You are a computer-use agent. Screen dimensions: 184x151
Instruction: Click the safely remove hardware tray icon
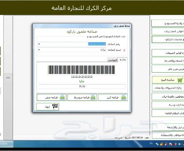point(166,144)
